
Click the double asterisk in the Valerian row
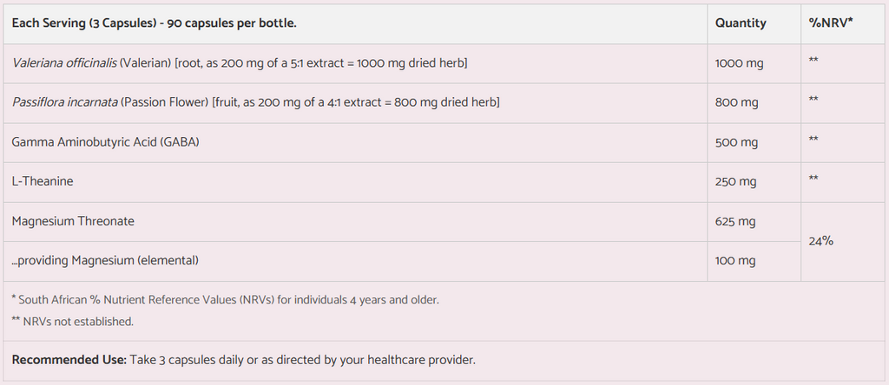pyautogui.click(x=813, y=61)
